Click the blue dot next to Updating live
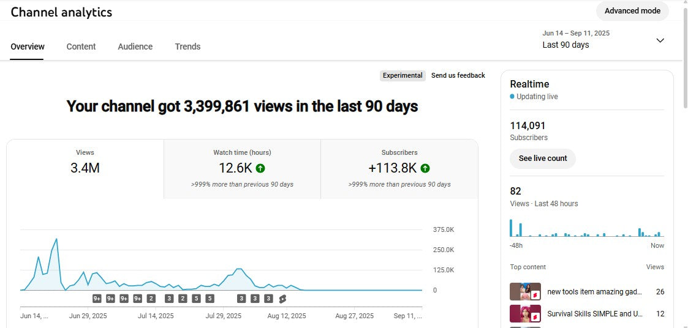This screenshot has height=328, width=688. click(512, 97)
